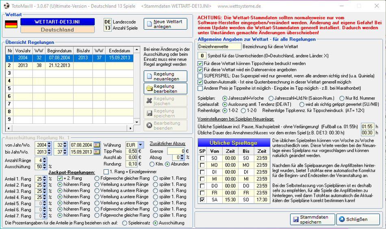
Task: Select Spieleinsatz radio option
Action: 125,223
